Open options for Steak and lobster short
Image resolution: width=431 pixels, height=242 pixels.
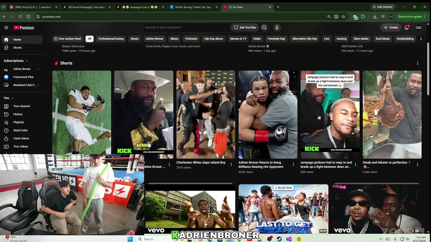coord(418,164)
